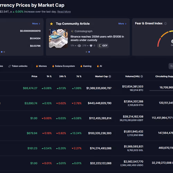The image size is (173, 173).
Task: Click the Fear & Greed Index gauge
Action: [x=165, y=39]
